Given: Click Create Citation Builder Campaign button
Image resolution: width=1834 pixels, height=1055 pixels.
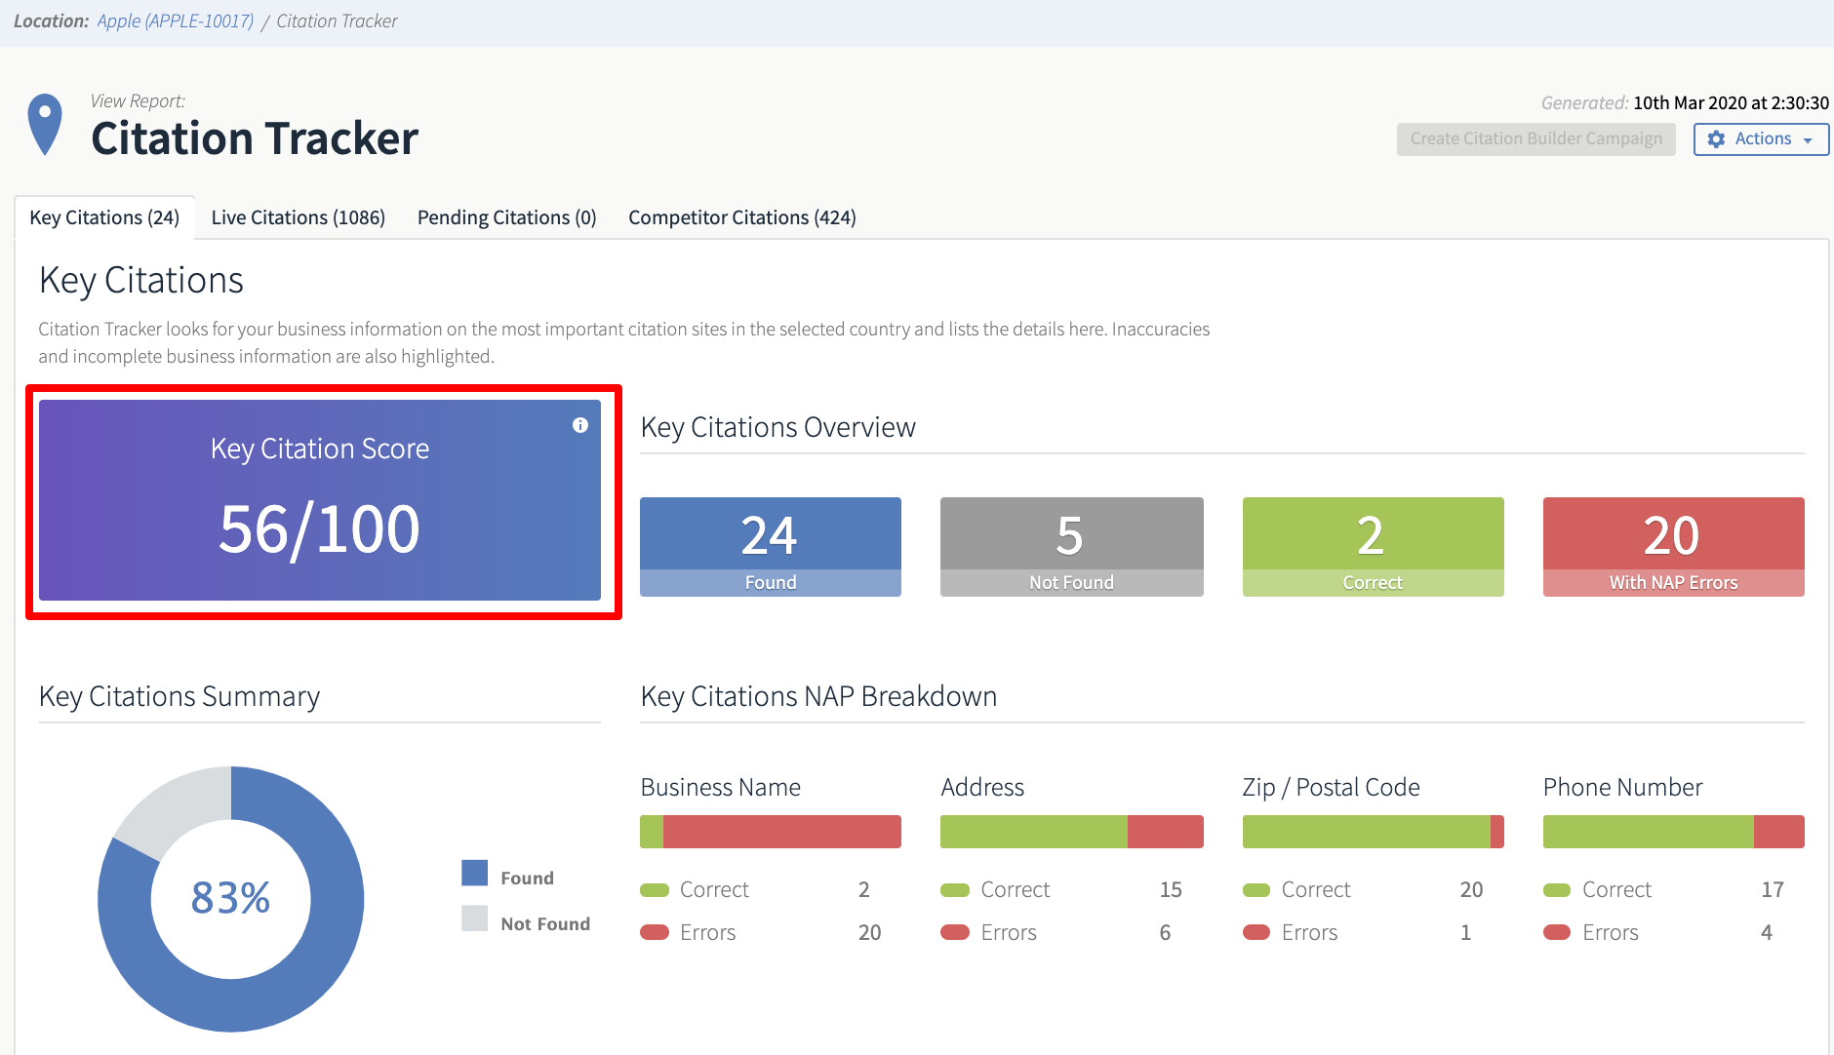Looking at the screenshot, I should pos(1535,139).
